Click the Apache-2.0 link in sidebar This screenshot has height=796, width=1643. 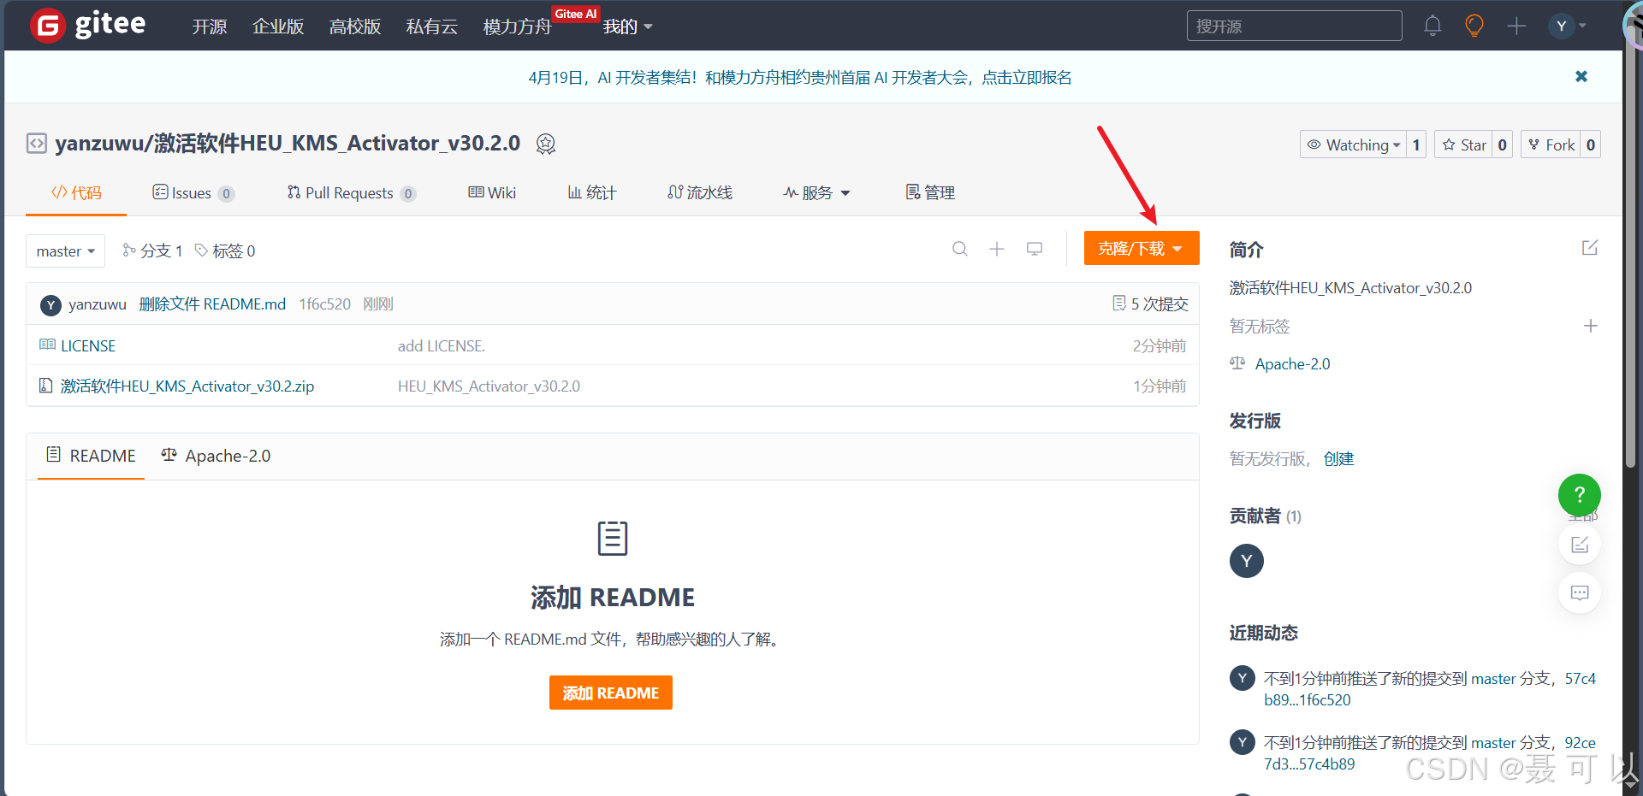1292,364
